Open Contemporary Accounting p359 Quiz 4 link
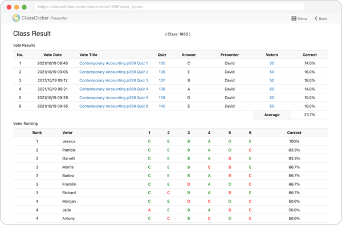342x225 pixels. click(x=113, y=89)
